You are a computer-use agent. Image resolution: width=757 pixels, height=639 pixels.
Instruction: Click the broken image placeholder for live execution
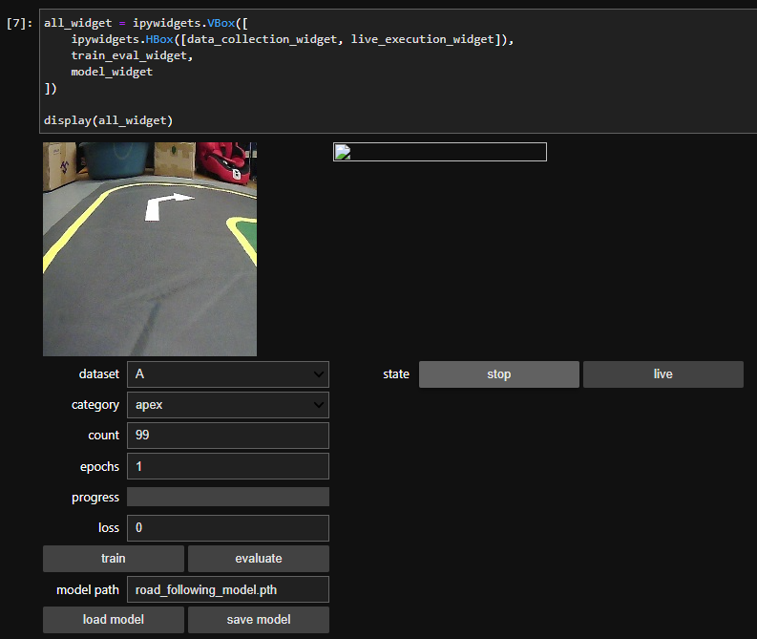tap(439, 152)
